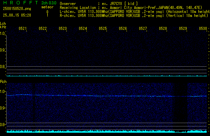The height and width of the screenshot is (136, 210).
Task: Click the 'Lch' channel label
Action: click(x=3, y=24)
